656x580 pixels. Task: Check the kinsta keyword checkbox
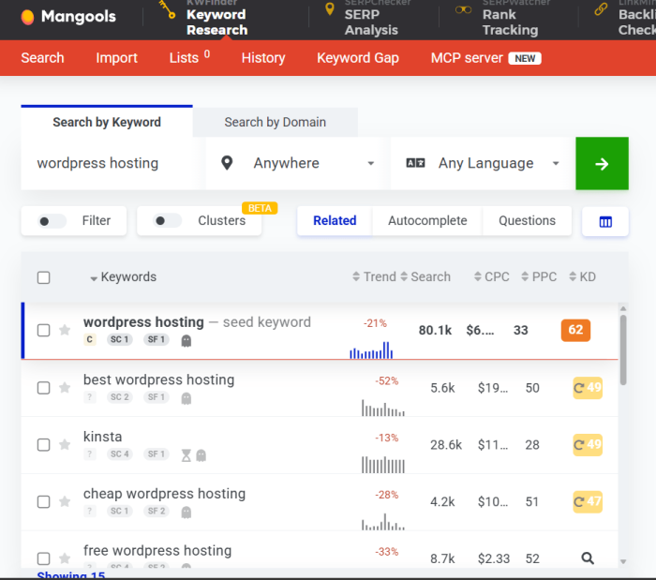(x=43, y=444)
